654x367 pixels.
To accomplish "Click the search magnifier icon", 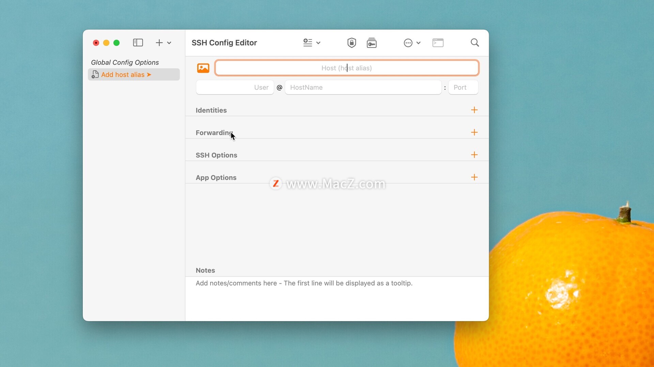I will click(x=474, y=42).
